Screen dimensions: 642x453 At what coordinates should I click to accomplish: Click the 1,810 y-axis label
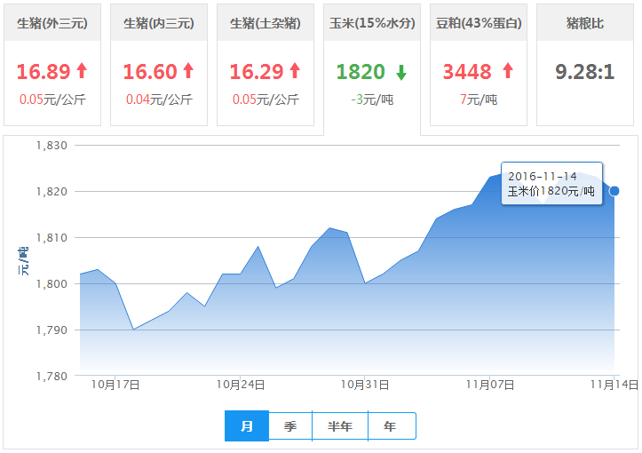click(52, 237)
